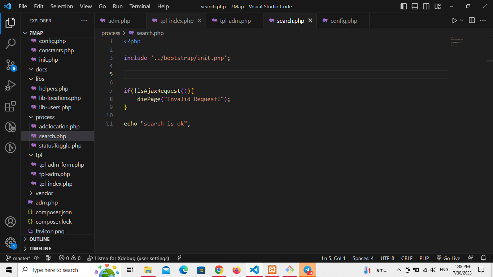Open Windows Start menu
The height and width of the screenshot is (277, 493).
pyautogui.click(x=9, y=270)
